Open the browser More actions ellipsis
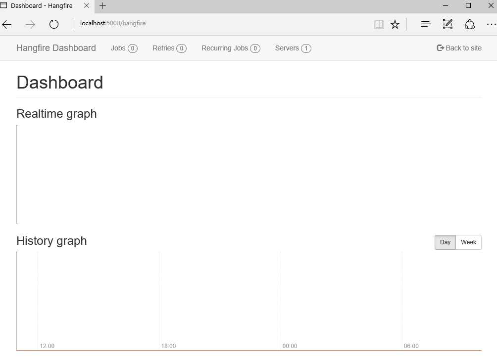Viewport: 497px width, 362px height. (x=491, y=24)
